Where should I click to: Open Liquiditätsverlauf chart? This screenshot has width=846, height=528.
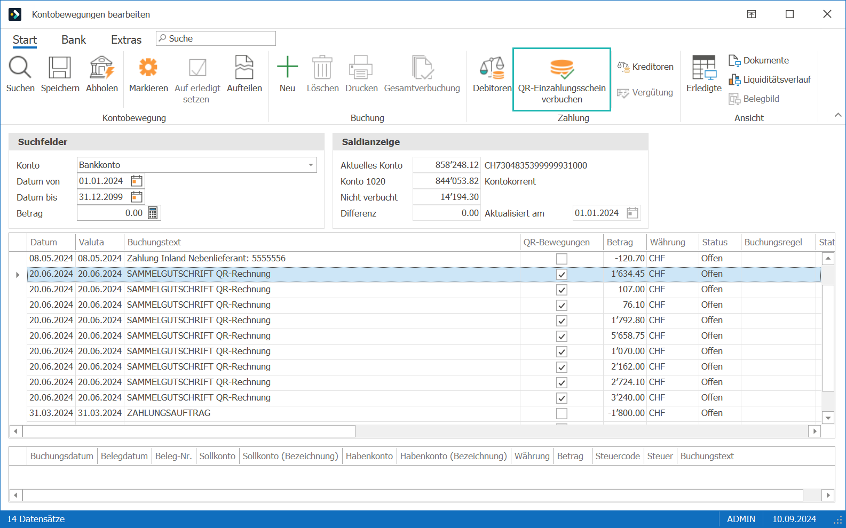click(770, 80)
